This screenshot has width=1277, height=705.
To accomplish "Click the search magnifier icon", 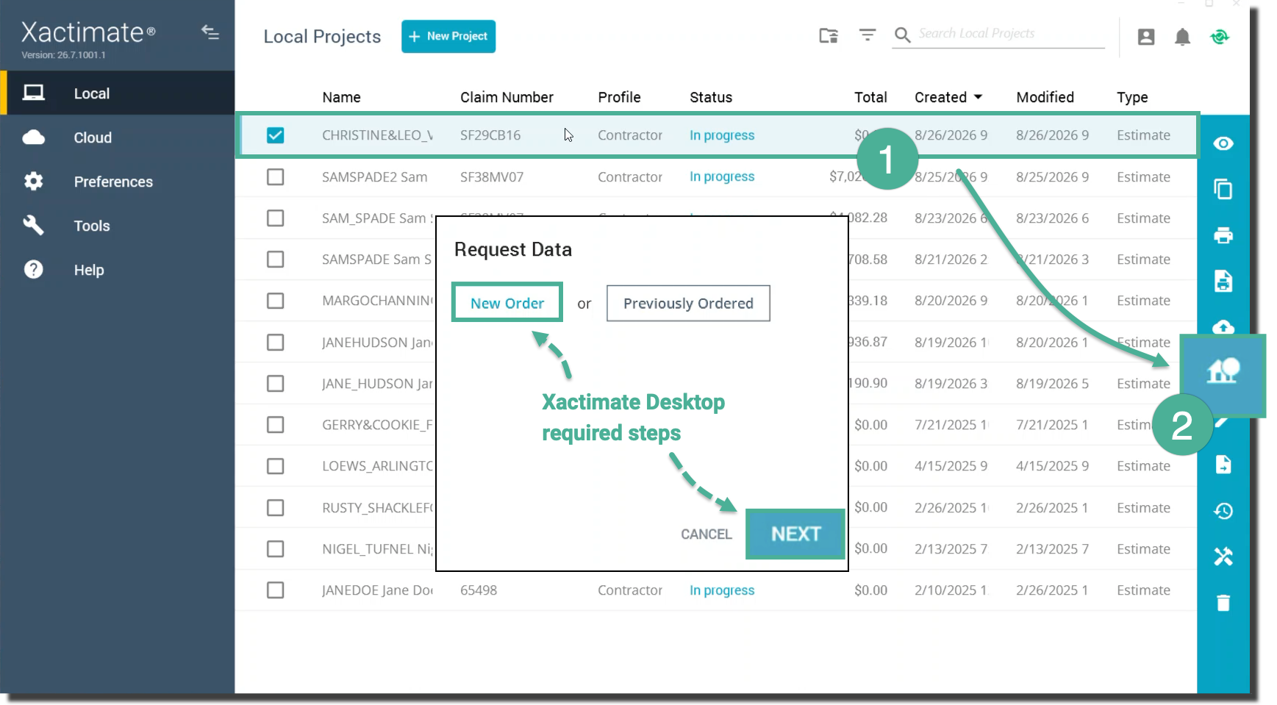I will pos(902,35).
